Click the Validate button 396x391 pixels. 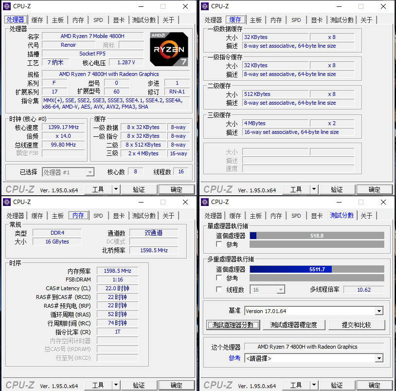coord(139,189)
